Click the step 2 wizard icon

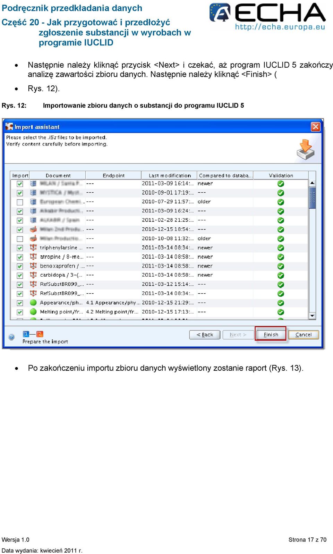point(40,334)
